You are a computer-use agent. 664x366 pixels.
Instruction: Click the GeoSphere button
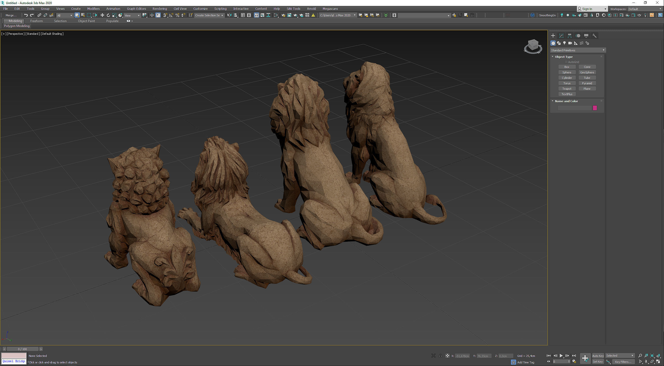tap(587, 72)
